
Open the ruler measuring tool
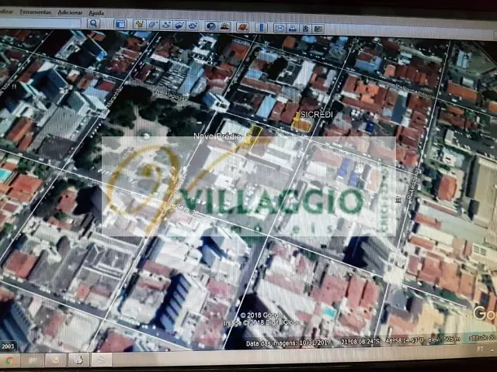[x=261, y=28]
